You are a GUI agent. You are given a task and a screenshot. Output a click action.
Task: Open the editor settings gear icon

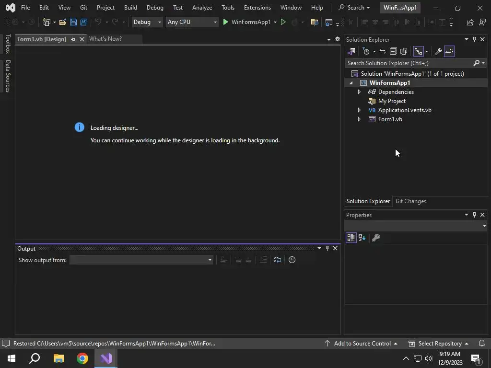(x=337, y=39)
